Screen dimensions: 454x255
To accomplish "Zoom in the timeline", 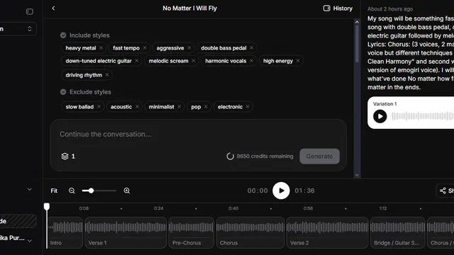I will click(127, 191).
